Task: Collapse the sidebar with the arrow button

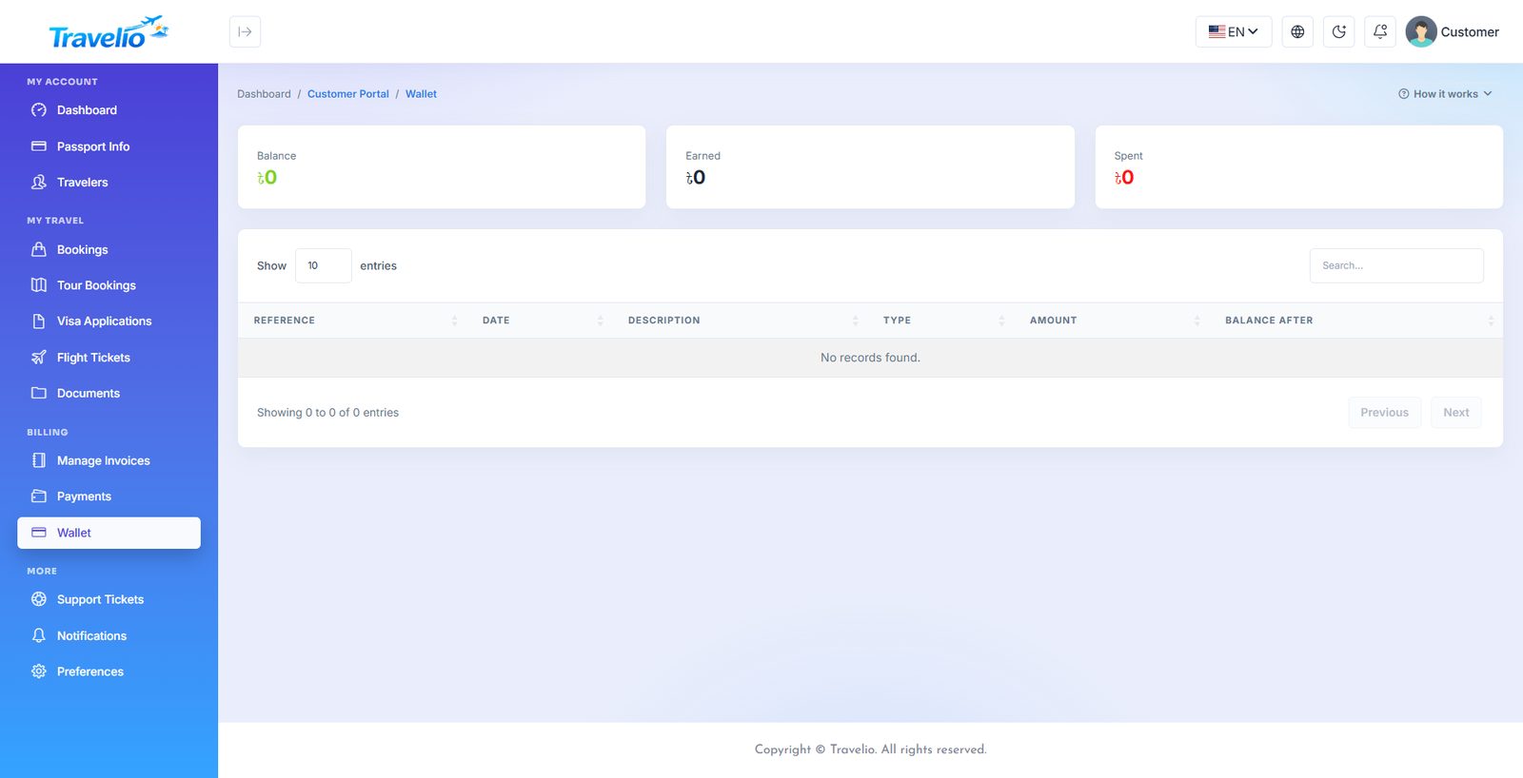Action: [x=245, y=31]
